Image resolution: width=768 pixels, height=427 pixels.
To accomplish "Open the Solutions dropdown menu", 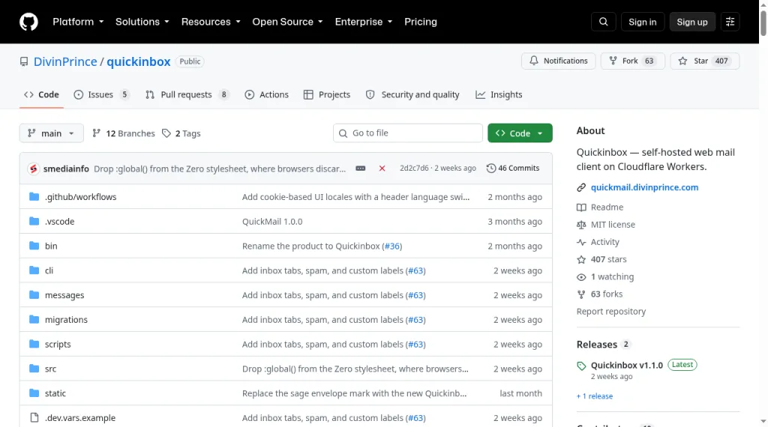I will pos(142,22).
